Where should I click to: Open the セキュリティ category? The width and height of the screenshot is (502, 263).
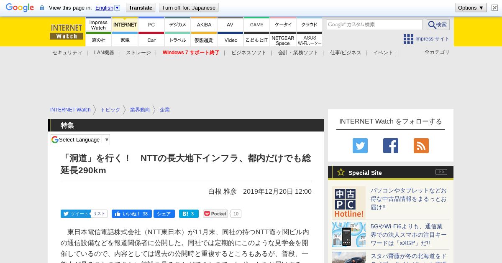[67, 53]
